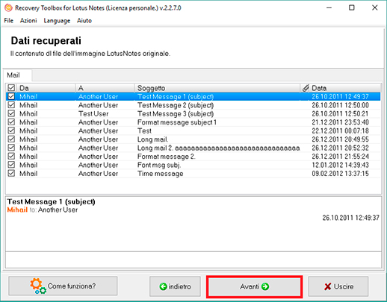Click the preview pane title Test Message 1 (subject)
387x302 pixels.
(51, 201)
